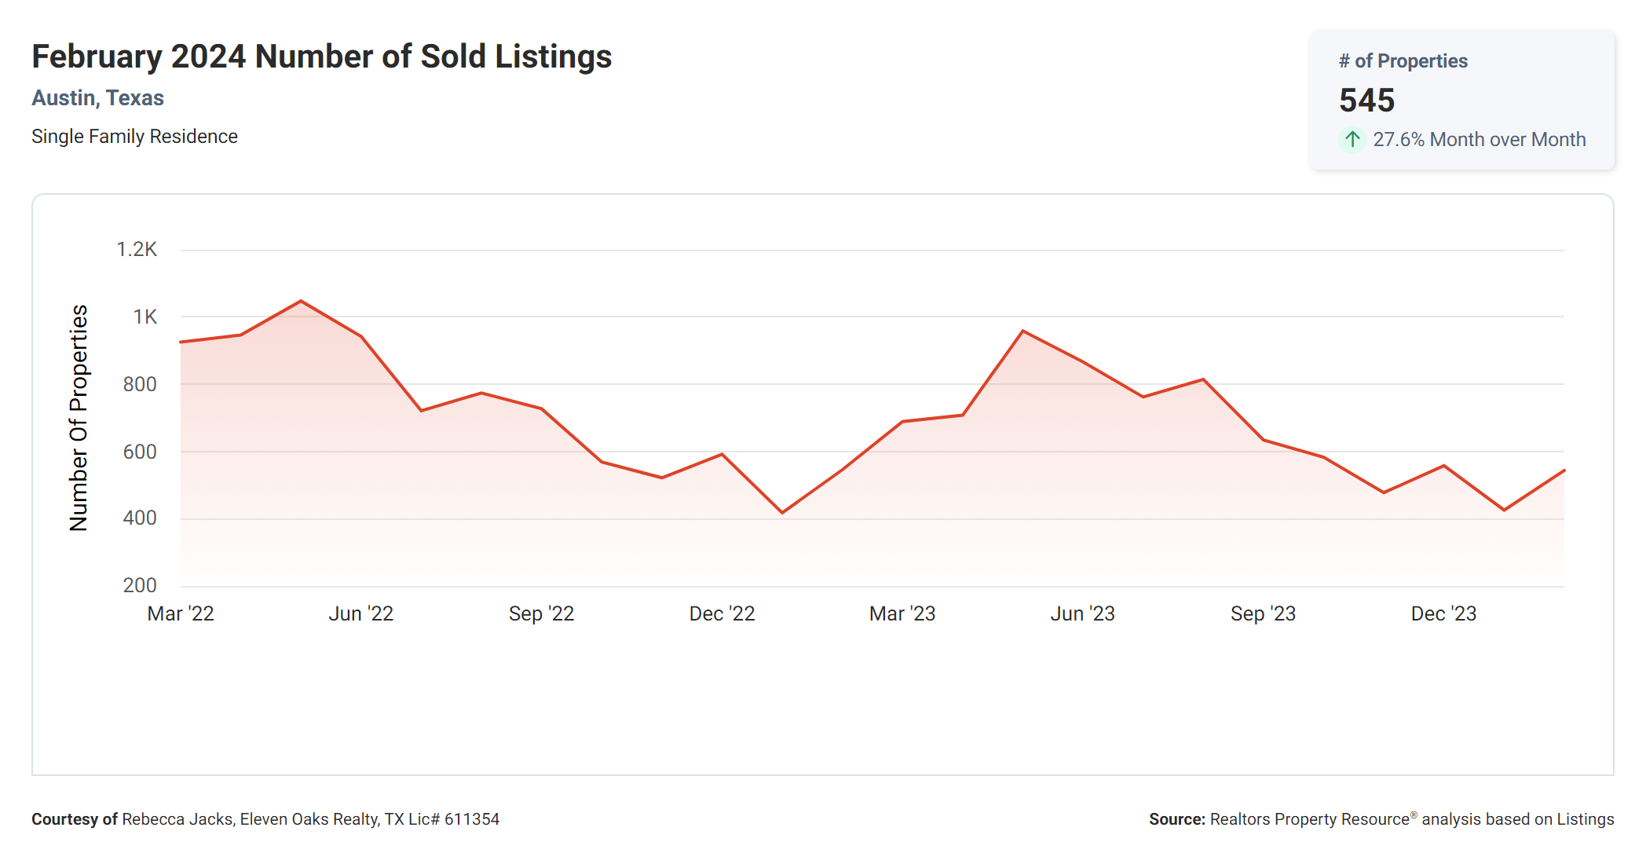Click the 'February 2024 Number of Sold Listings' title
This screenshot has width=1646, height=864.
click(321, 57)
